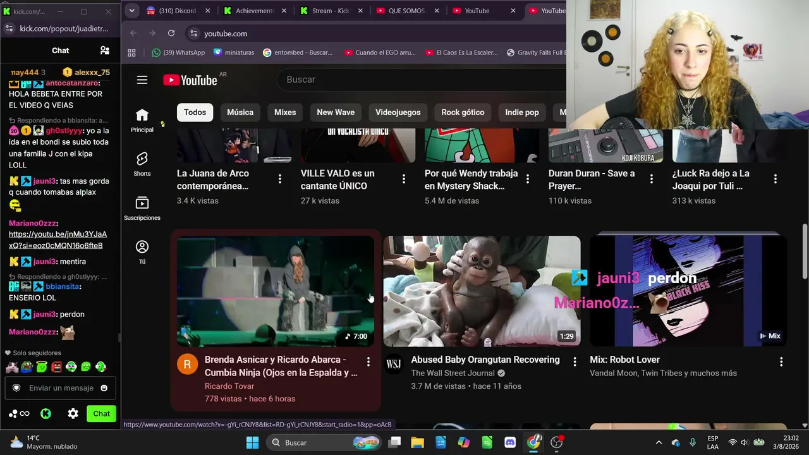
Task: Open Abused Baby Orangutan Recovering title
Action: click(485, 360)
